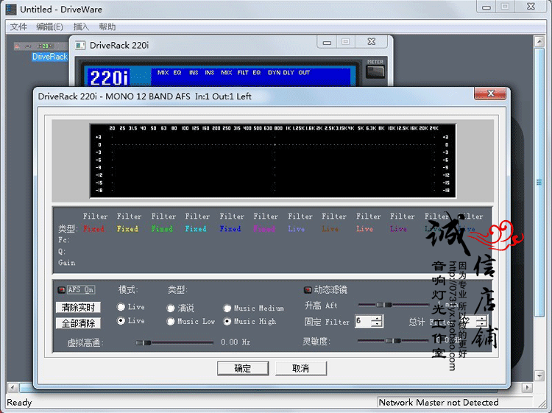Click the DYN module on 220i display
The image size is (552, 413).
click(274, 73)
